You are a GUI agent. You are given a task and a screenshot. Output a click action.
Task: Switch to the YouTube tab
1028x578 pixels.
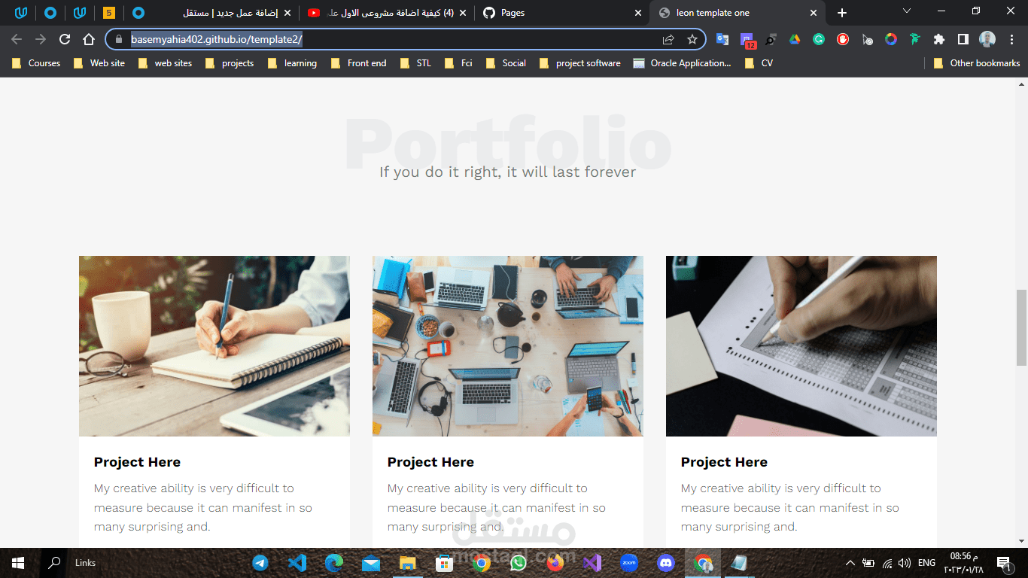387,13
